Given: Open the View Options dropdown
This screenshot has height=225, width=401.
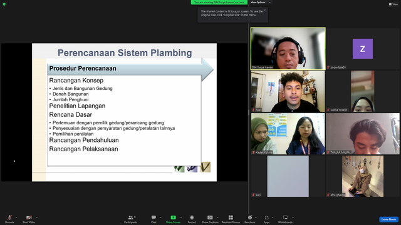Looking at the screenshot, I should tap(261, 2).
